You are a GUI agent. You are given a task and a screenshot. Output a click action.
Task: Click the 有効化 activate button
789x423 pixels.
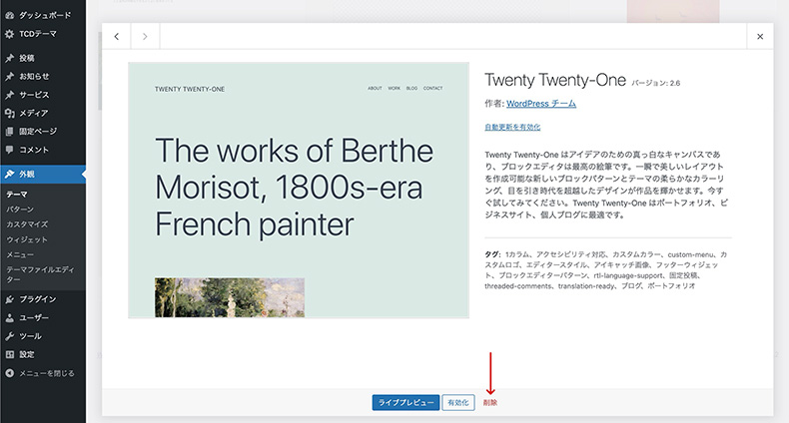[458, 402]
